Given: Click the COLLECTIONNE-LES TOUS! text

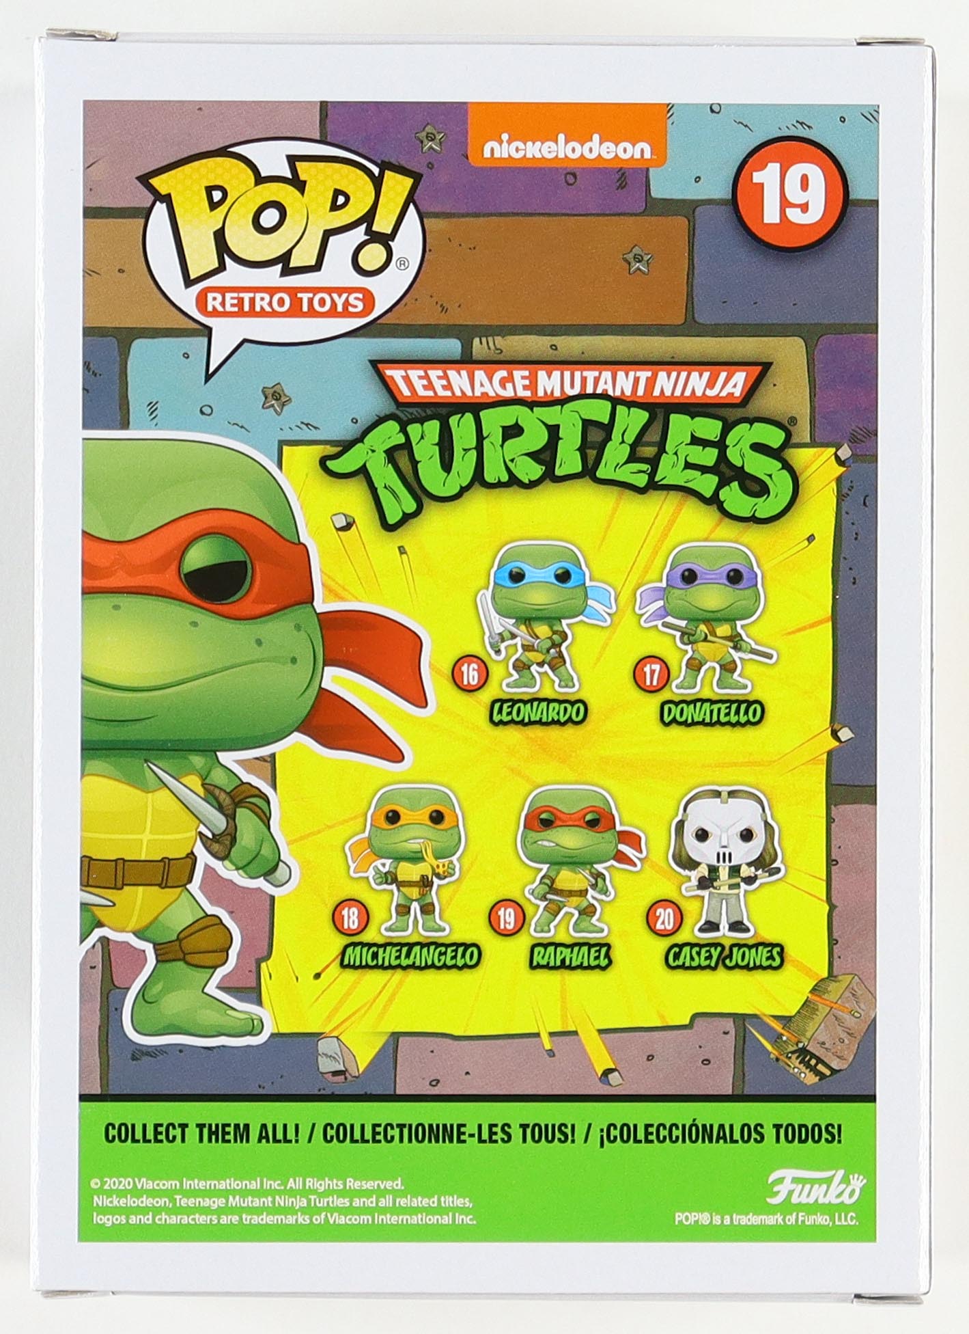Looking at the screenshot, I should coord(446,1134).
